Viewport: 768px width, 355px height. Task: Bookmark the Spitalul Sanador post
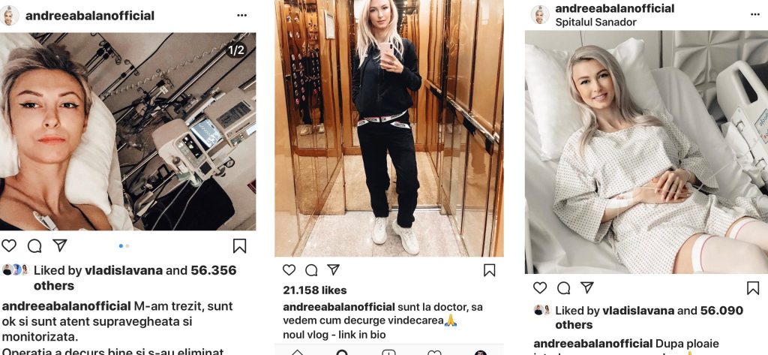[x=753, y=287]
